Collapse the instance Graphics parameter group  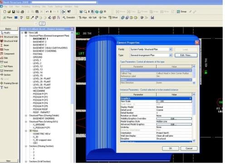191,99
